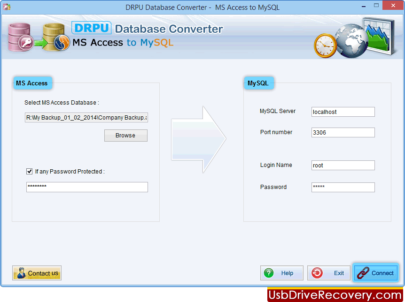Open the Contact us button
Viewport: 405px width, 302px height.
pos(37,273)
